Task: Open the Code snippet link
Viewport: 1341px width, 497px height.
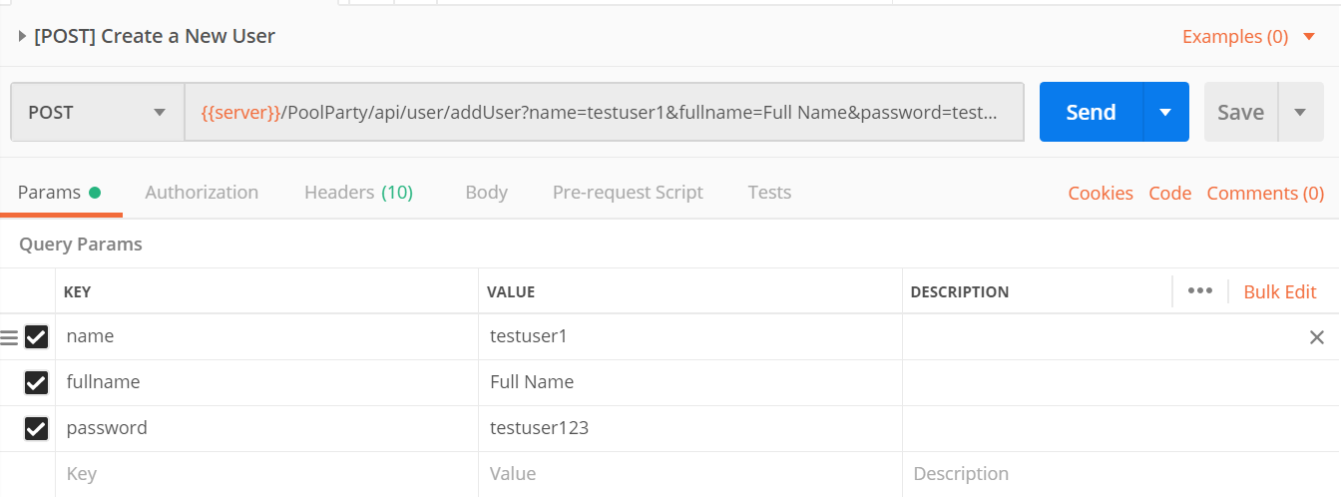Action: [x=1169, y=194]
